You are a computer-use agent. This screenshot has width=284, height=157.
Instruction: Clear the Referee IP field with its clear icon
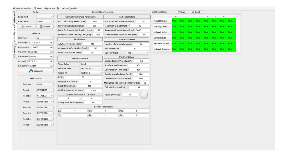(x=51, y=43)
